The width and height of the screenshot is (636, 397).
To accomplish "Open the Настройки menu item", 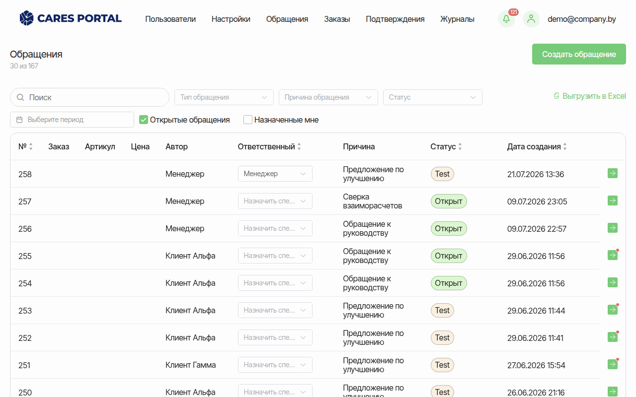I will coord(231,19).
